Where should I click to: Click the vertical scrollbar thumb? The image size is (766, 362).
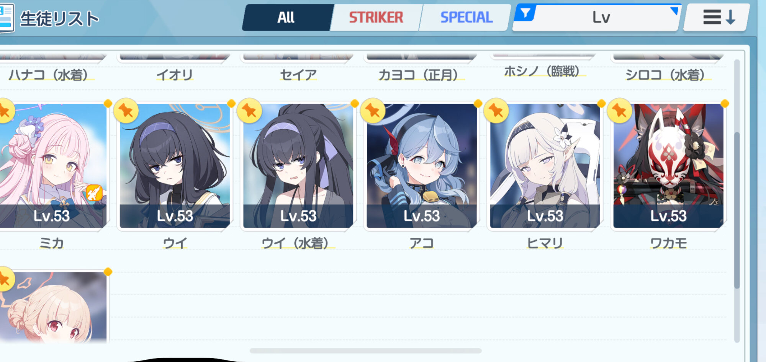tap(737, 210)
